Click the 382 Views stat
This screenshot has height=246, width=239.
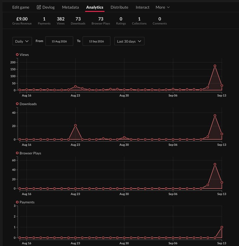(61, 21)
